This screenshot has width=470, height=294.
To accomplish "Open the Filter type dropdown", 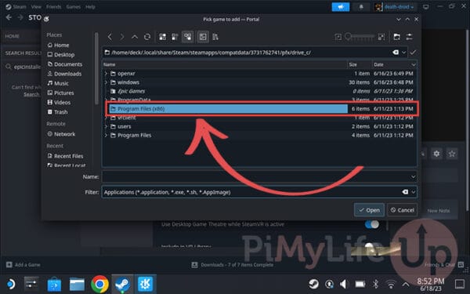I will 414,192.
